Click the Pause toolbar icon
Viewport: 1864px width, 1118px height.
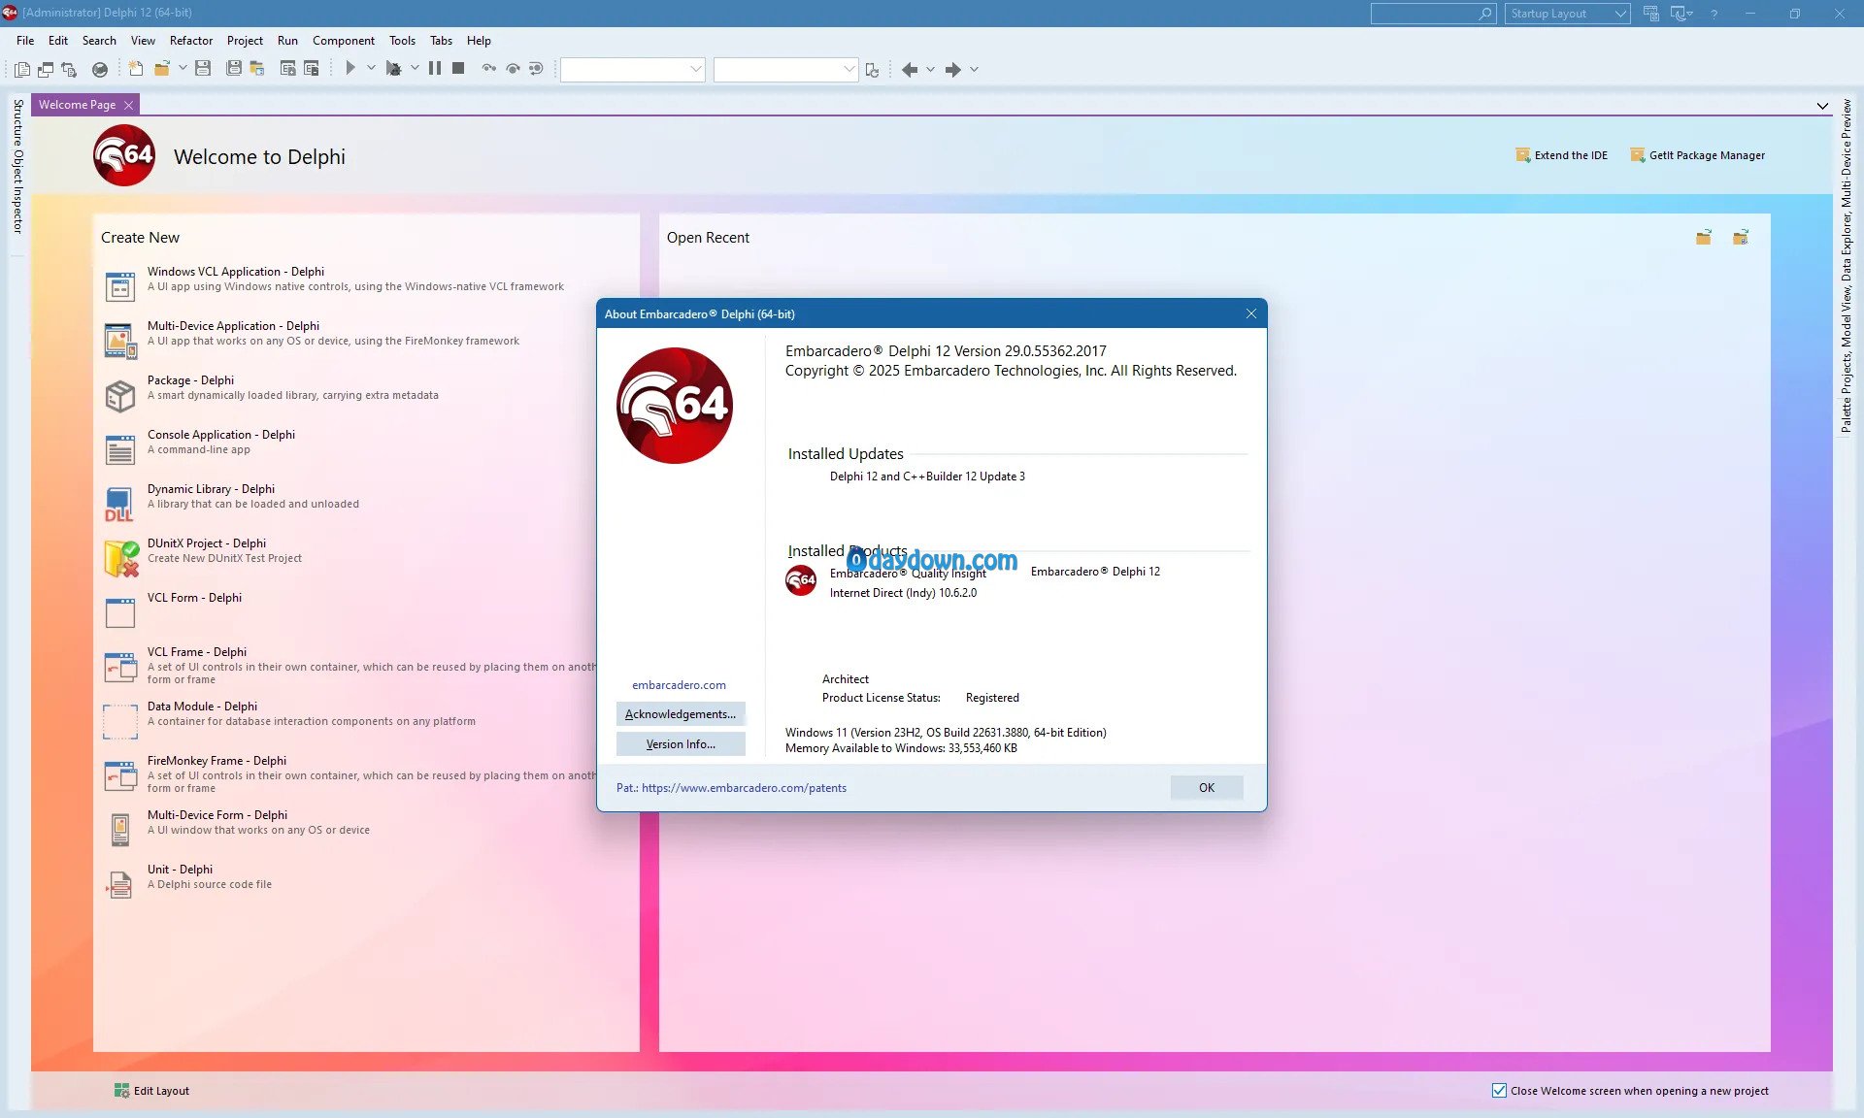[x=434, y=69]
